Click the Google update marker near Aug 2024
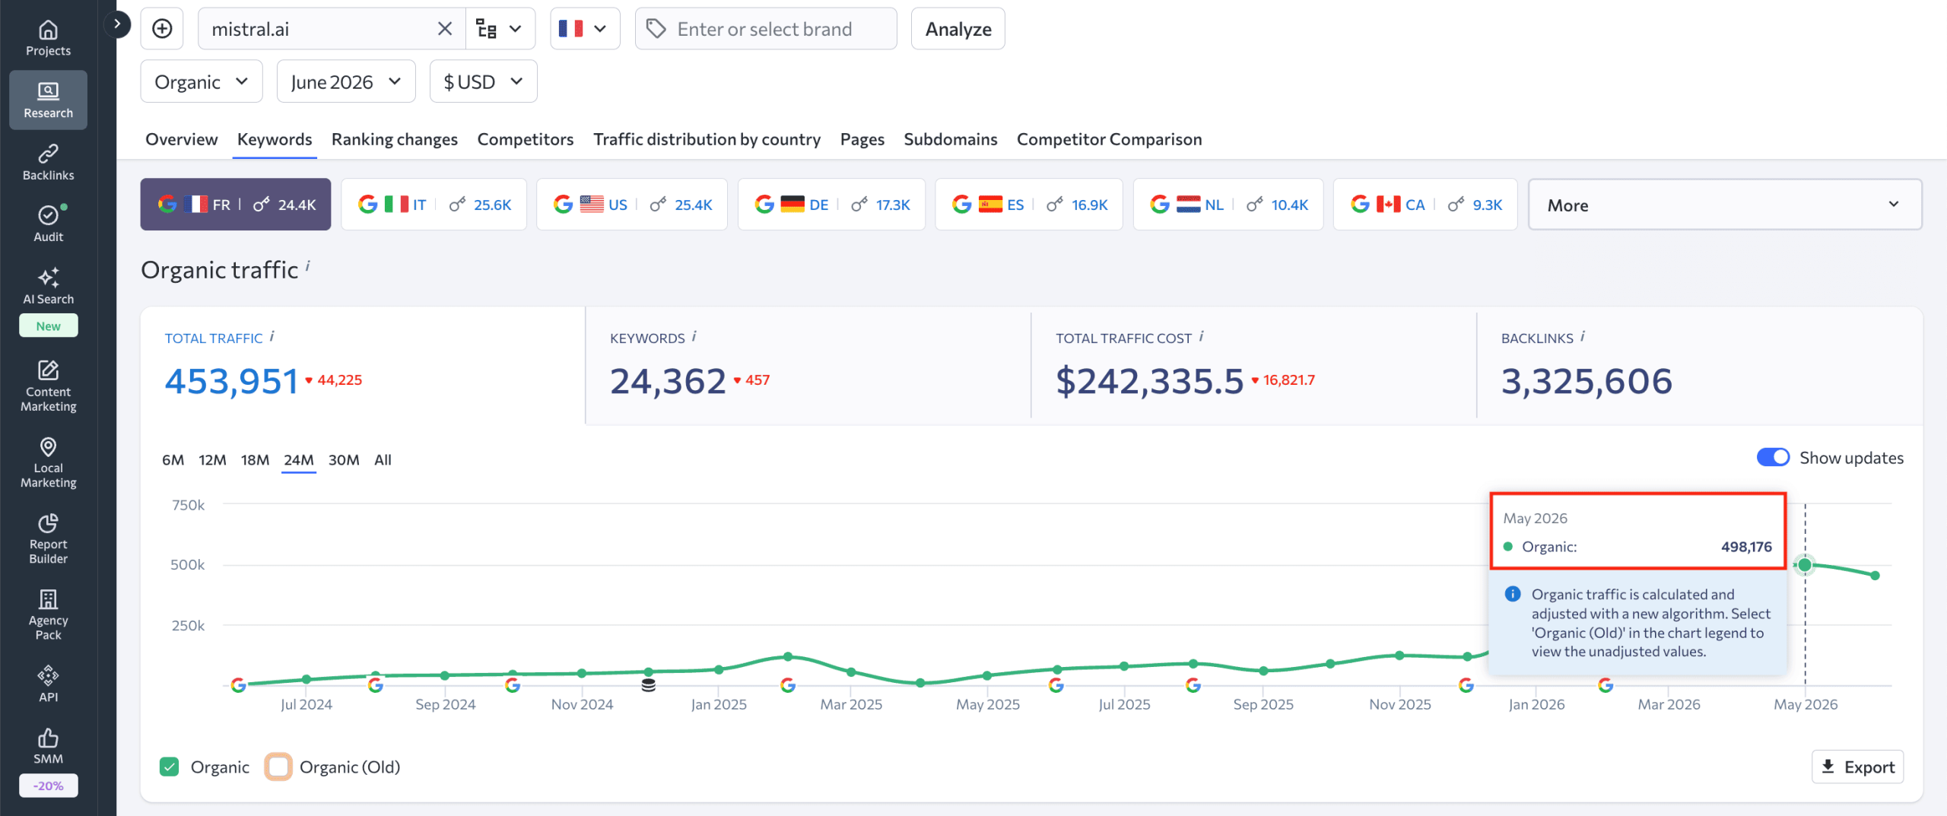The height and width of the screenshot is (816, 1947). click(x=375, y=685)
